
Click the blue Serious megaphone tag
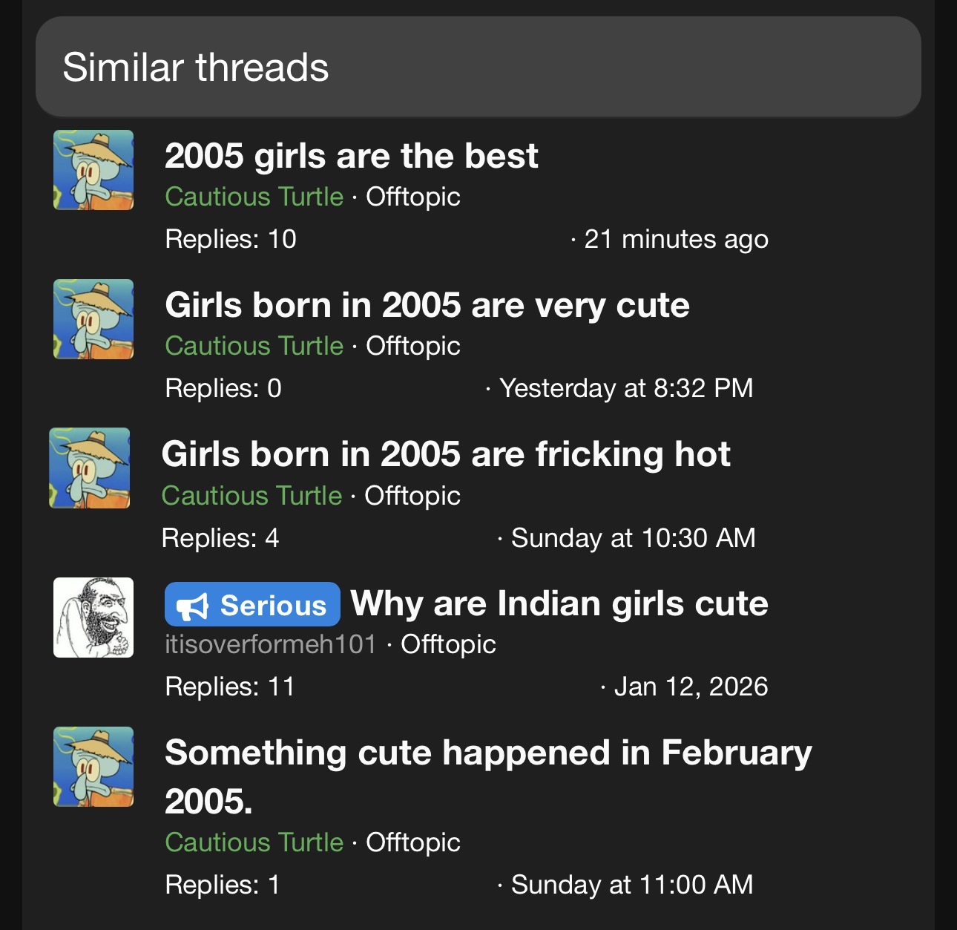click(252, 605)
